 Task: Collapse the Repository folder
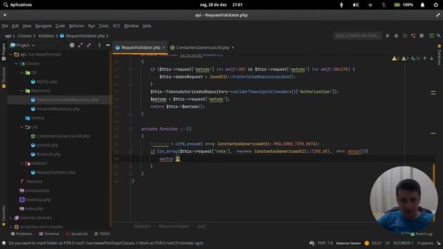tap(21, 91)
